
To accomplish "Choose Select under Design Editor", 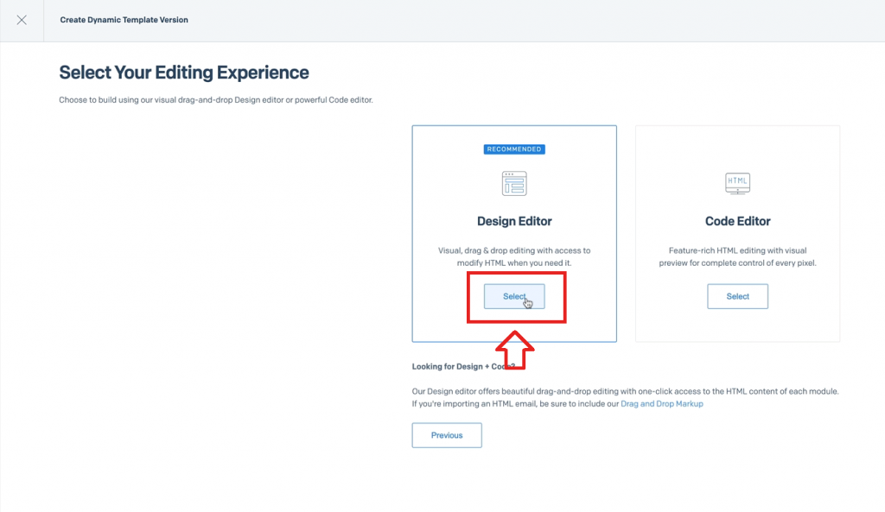I will point(514,297).
